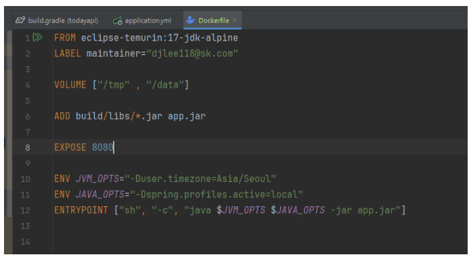Click $JVM_OPTS reference in ENTRYPOINT line

click(x=241, y=210)
